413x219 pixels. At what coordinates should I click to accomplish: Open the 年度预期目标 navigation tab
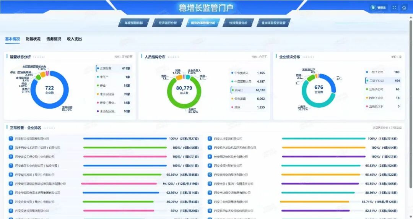[x=133, y=23]
